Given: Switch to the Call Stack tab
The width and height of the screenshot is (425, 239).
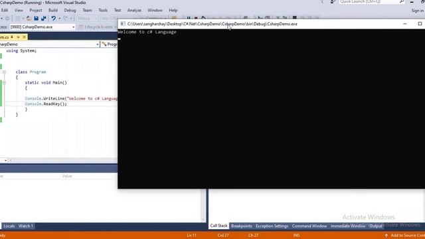Looking at the screenshot, I should click(218, 226).
